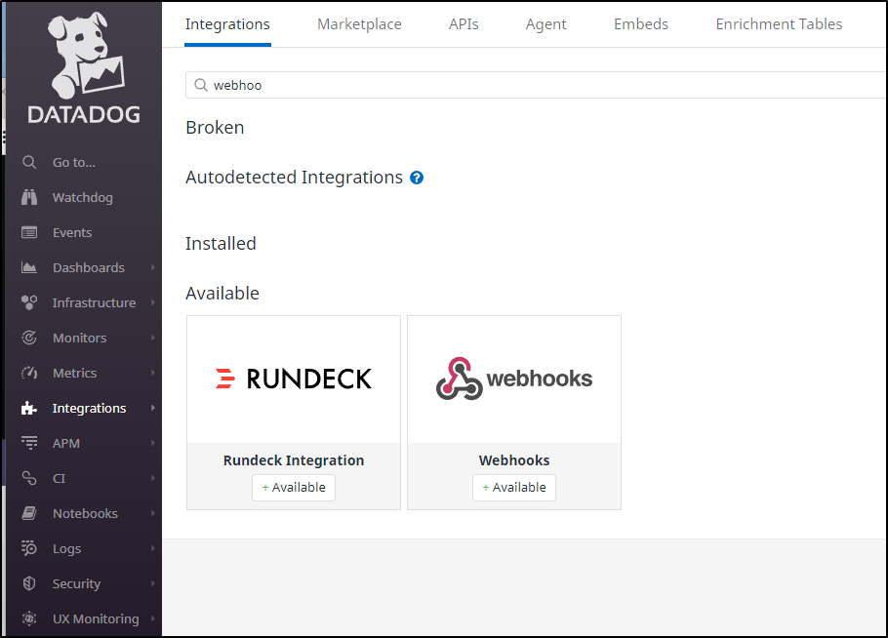Viewport: 888px width, 638px height.
Task: Click the Infrastructure hexagons icon
Action: pos(29,302)
